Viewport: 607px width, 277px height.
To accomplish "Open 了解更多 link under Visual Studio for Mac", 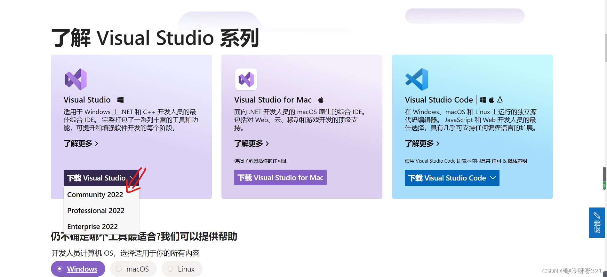I will (252, 143).
